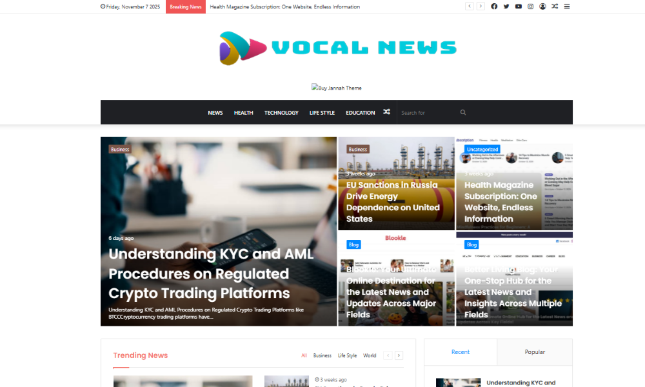Viewport: 645px width, 387px height.
Task: Focus the Search for input field
Action: click(x=428, y=113)
